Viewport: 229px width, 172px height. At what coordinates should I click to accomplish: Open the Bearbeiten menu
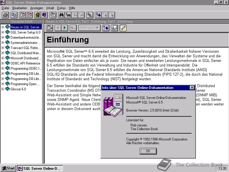tap(19, 8)
